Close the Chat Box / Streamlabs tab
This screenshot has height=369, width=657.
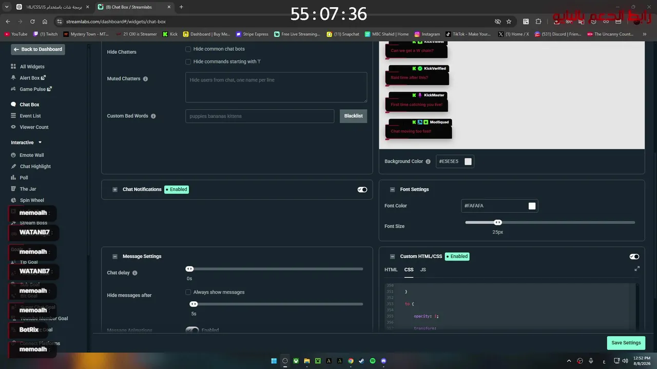tap(170, 7)
